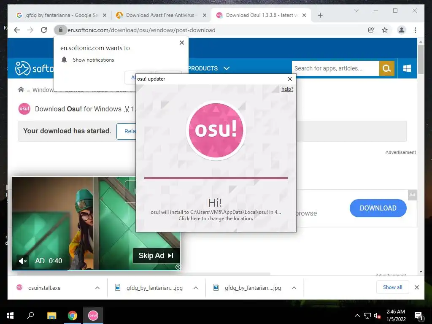This screenshot has height=324, width=432.
Task: Click the home breadcrumb icon
Action: pos(21,89)
